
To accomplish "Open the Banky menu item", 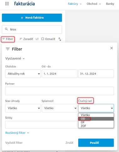I will (110, 4).
